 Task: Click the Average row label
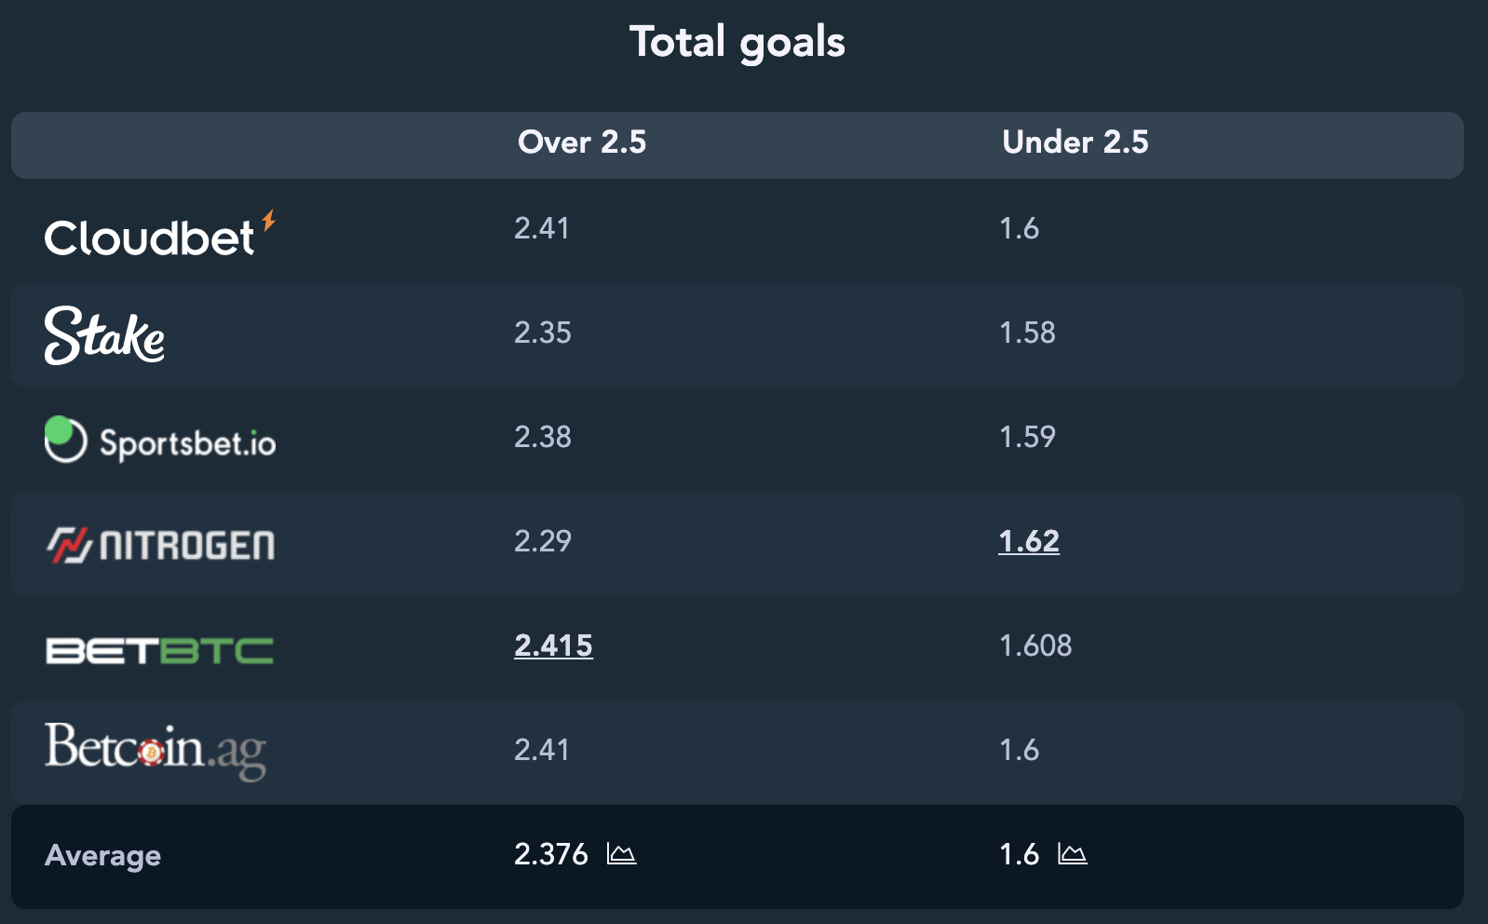102,855
